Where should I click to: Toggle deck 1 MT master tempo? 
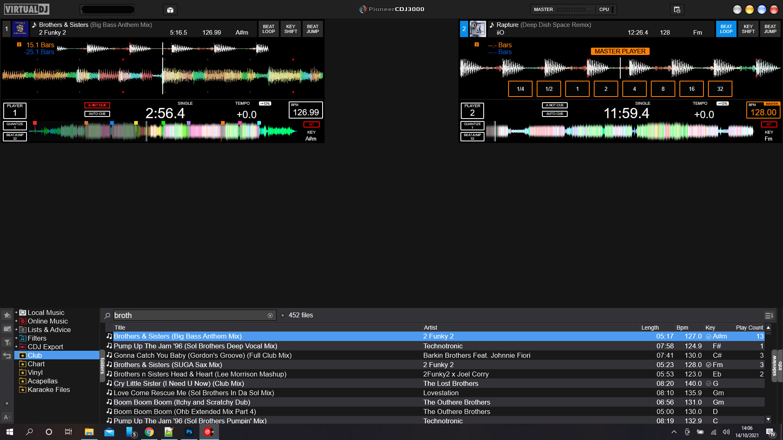tap(311, 124)
